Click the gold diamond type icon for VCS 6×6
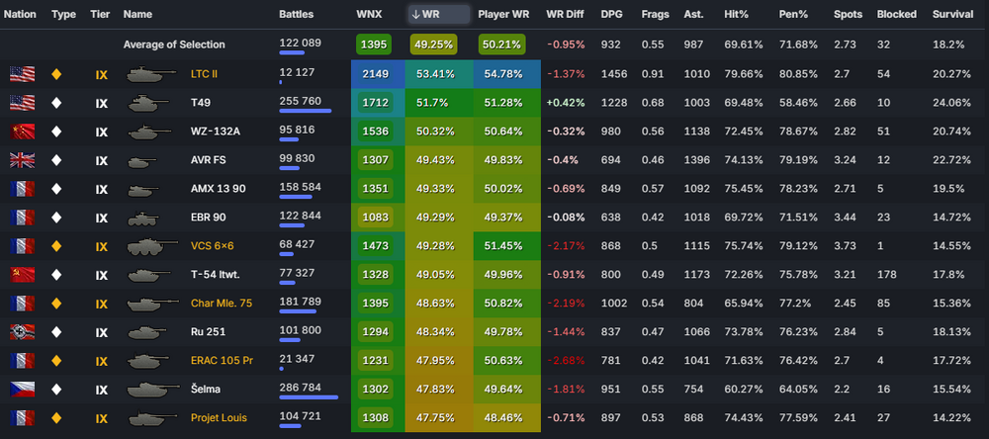Image resolution: width=989 pixels, height=439 pixels. pos(56,246)
